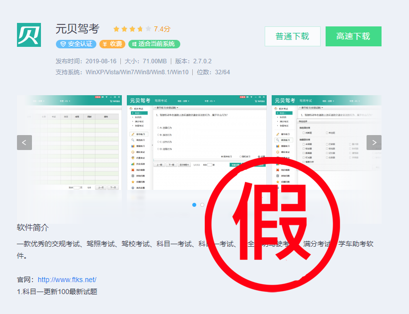This screenshot has height=314, width=409.
Task: Click the 高速下载 button
Action: [354, 36]
